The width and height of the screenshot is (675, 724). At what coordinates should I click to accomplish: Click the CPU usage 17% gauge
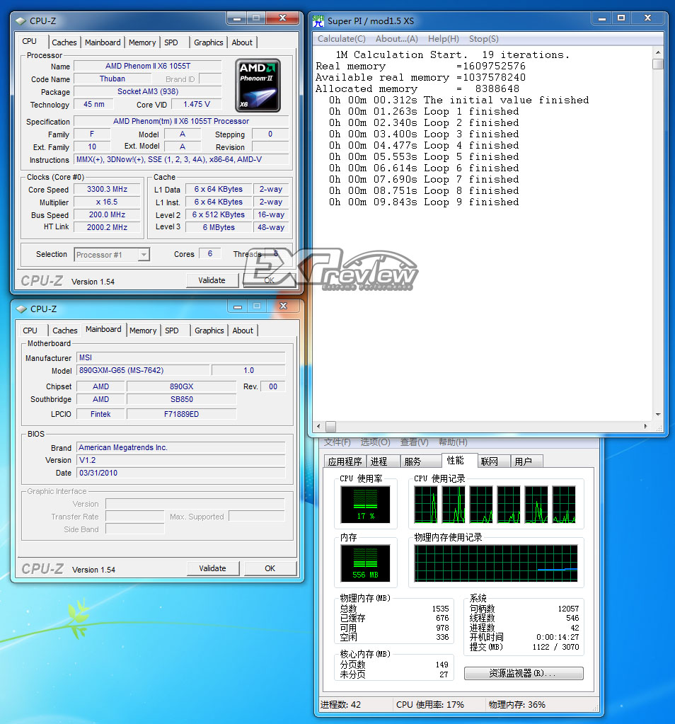(x=365, y=505)
